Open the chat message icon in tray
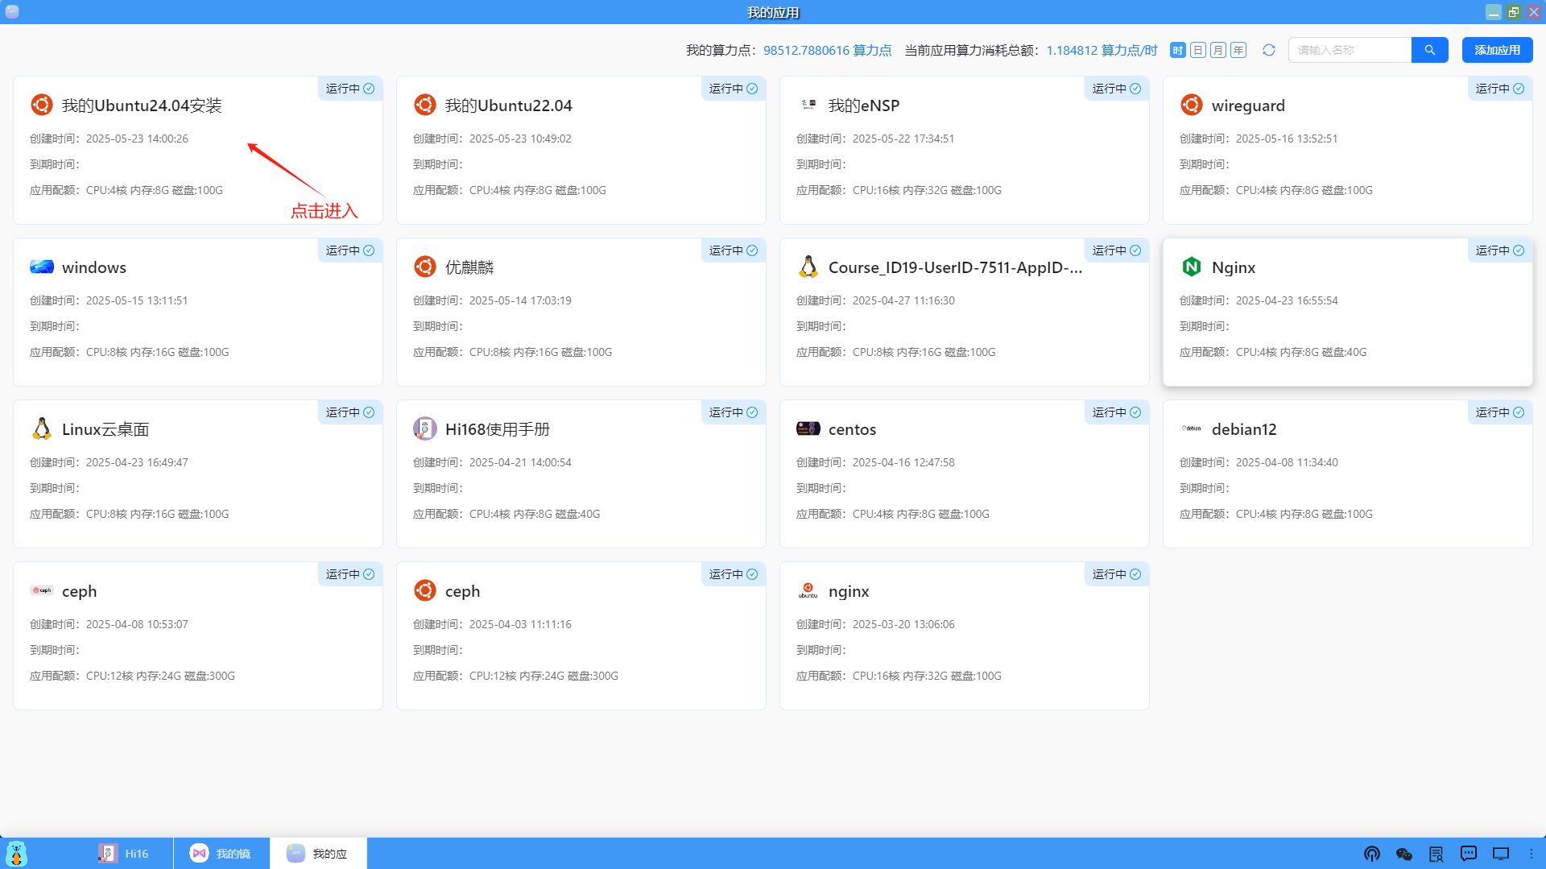This screenshot has width=1546, height=869. (x=1469, y=854)
